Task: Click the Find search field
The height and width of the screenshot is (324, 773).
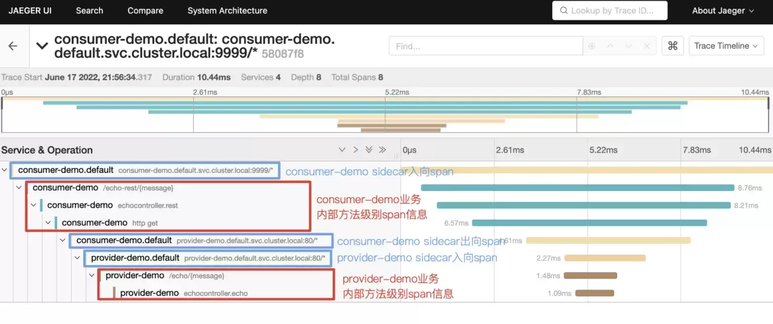Action: (486, 46)
